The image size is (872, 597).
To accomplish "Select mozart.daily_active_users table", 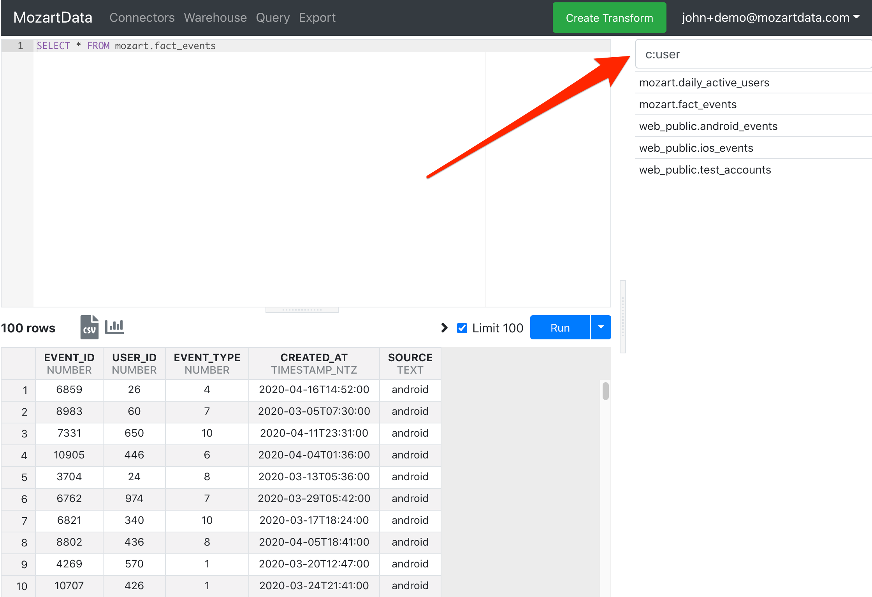I will coord(754,83).
